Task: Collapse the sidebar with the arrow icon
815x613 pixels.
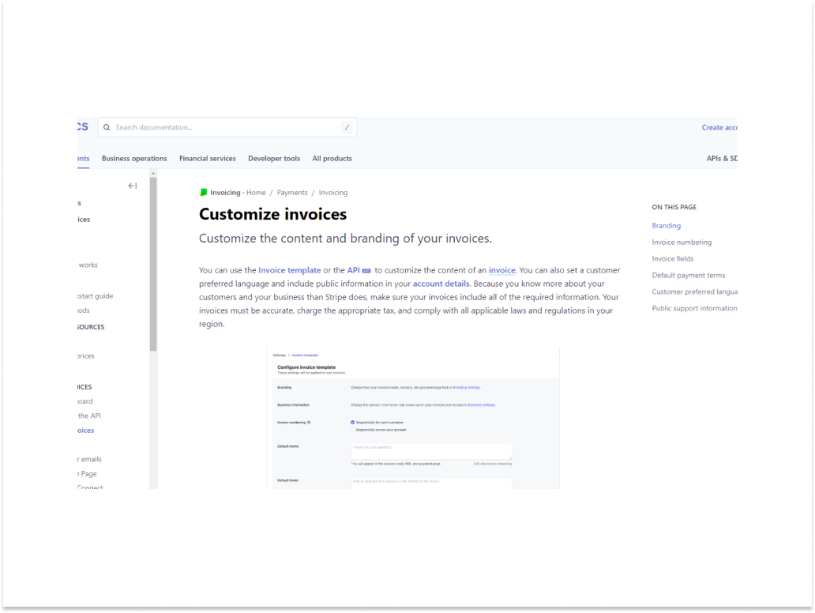Action: pos(133,186)
